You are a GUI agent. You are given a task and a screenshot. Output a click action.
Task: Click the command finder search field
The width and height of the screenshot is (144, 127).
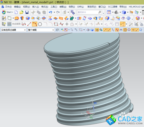pos(89,12)
